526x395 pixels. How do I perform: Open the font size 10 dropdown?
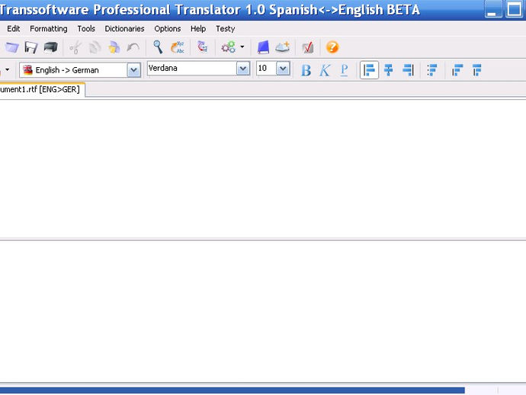point(283,69)
